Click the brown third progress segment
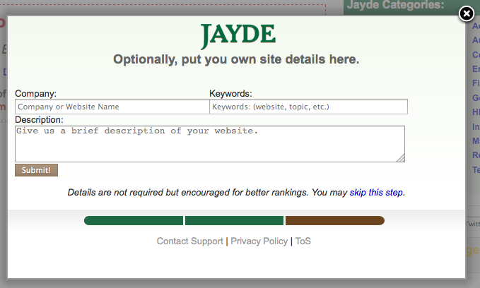The height and width of the screenshot is (288, 480). (335, 220)
